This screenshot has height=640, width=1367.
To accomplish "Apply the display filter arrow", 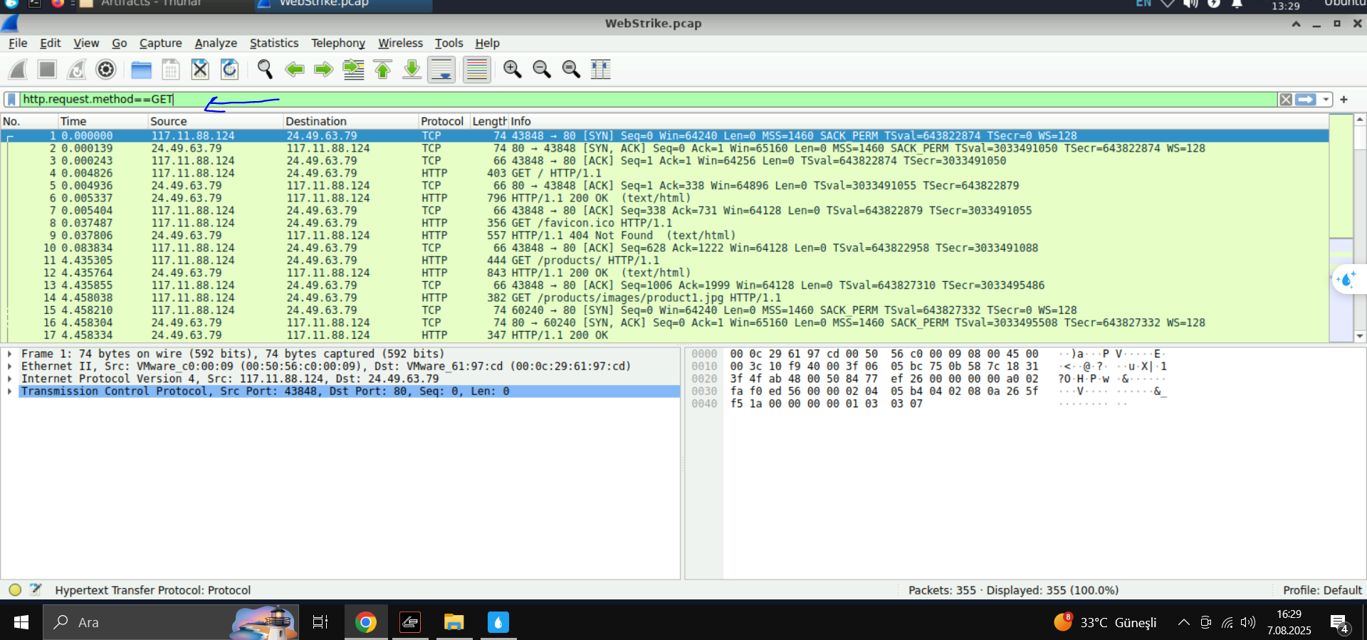I will click(x=1306, y=100).
